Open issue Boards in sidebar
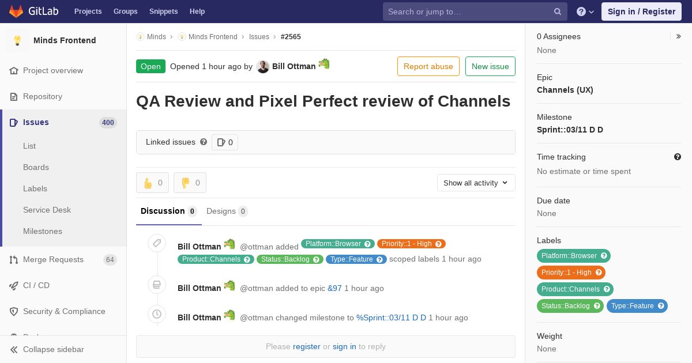 point(36,167)
